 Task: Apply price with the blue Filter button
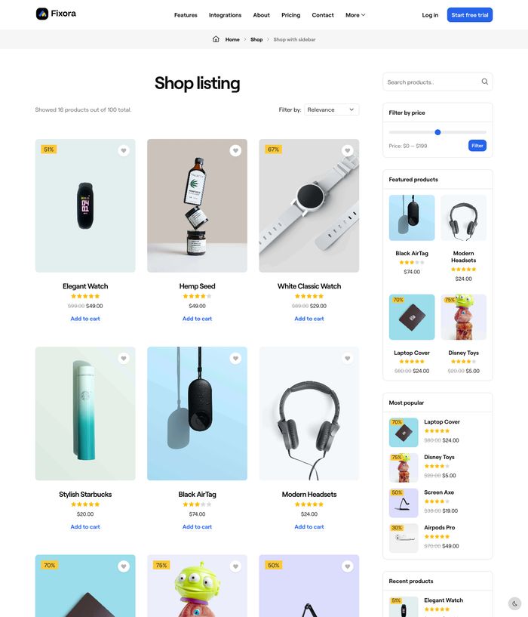[x=477, y=146]
